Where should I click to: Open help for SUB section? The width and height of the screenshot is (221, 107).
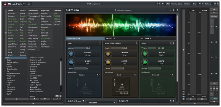tap(100, 43)
